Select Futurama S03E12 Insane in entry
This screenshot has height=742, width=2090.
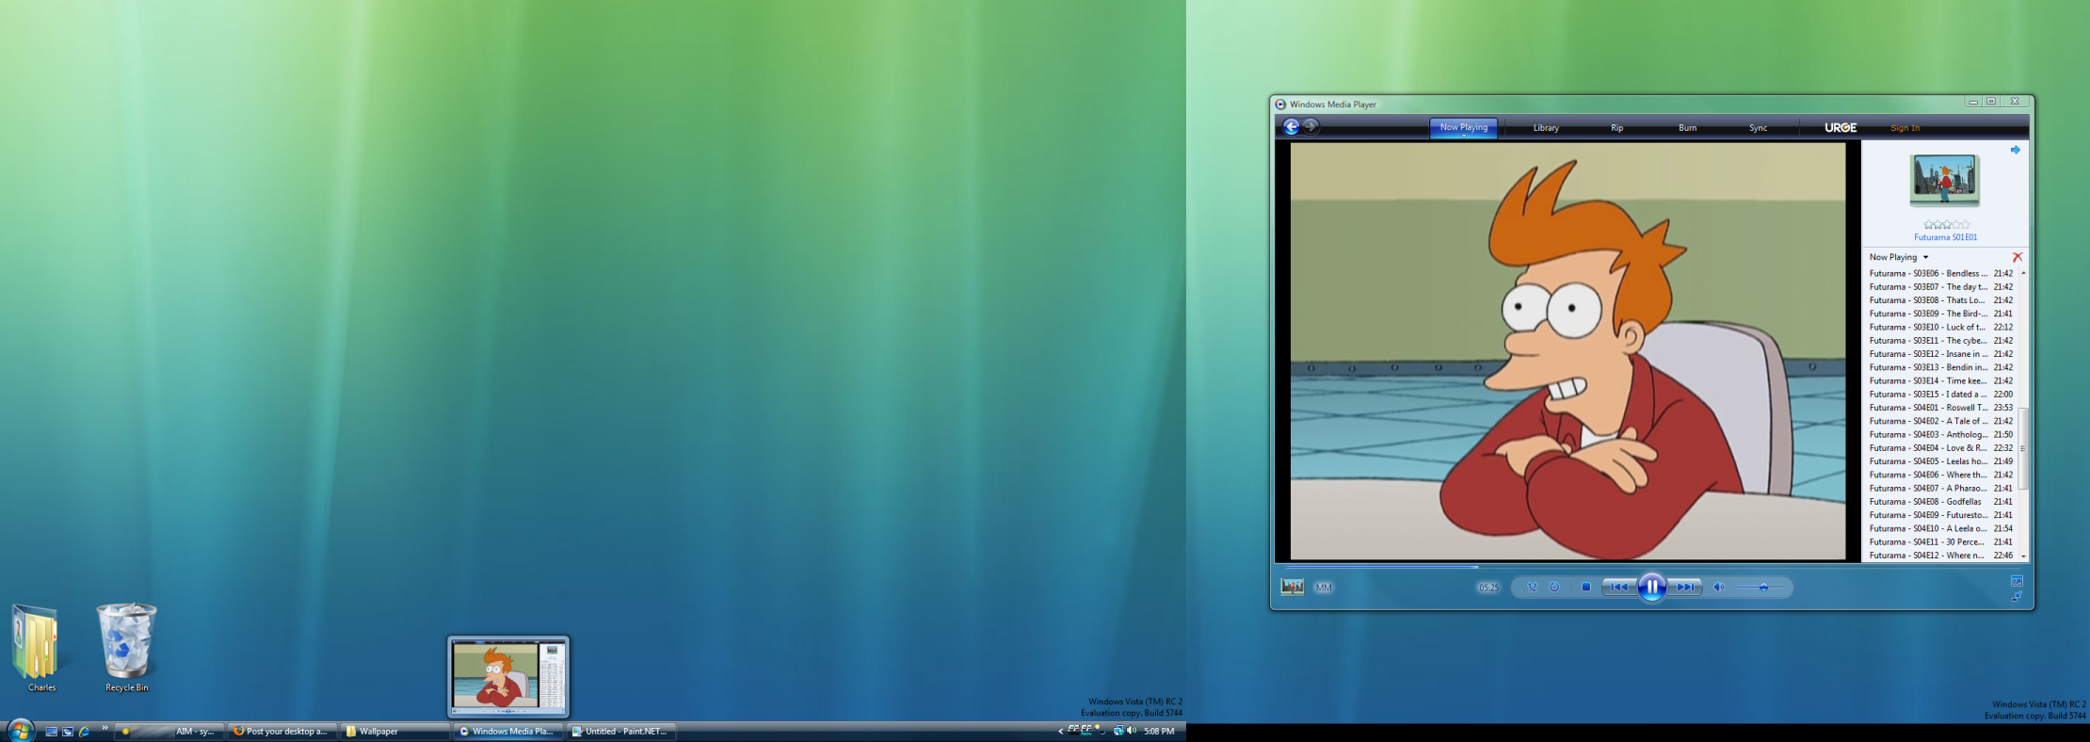point(1940,354)
